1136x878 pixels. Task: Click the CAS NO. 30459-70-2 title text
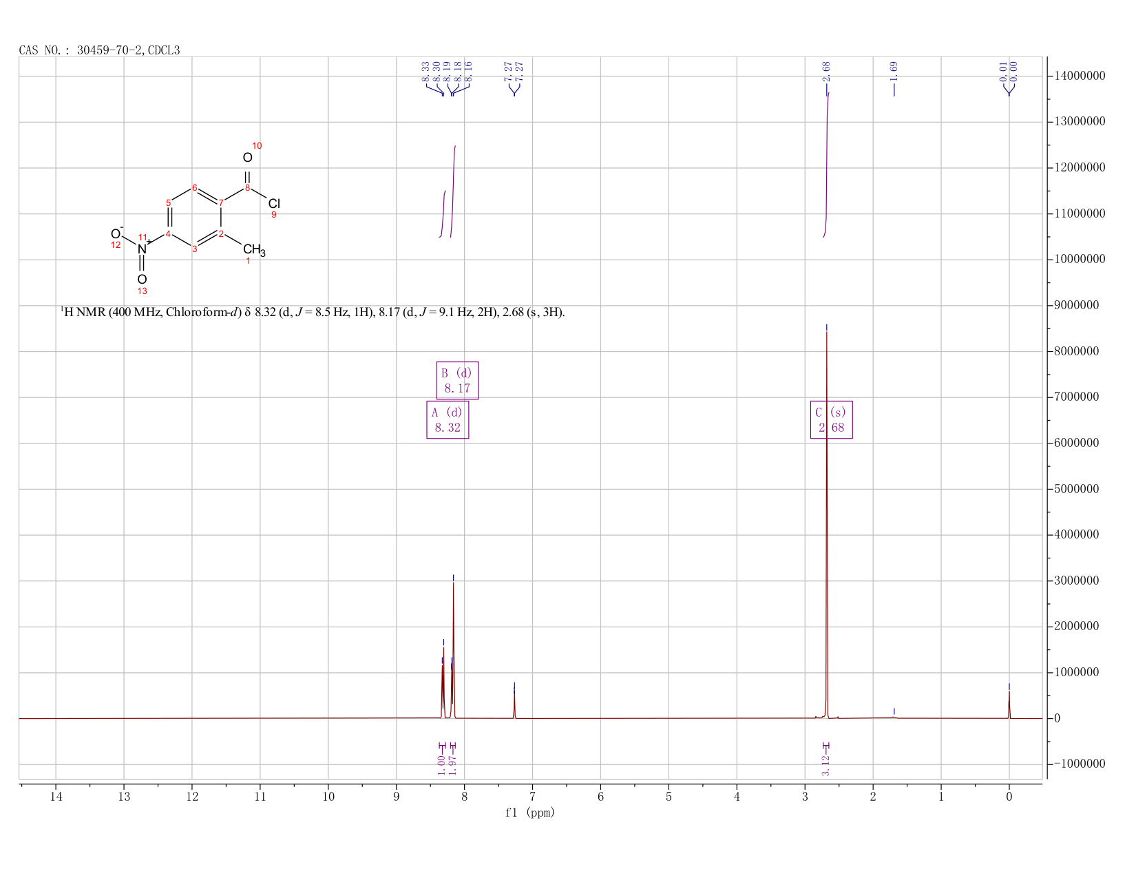tap(99, 50)
